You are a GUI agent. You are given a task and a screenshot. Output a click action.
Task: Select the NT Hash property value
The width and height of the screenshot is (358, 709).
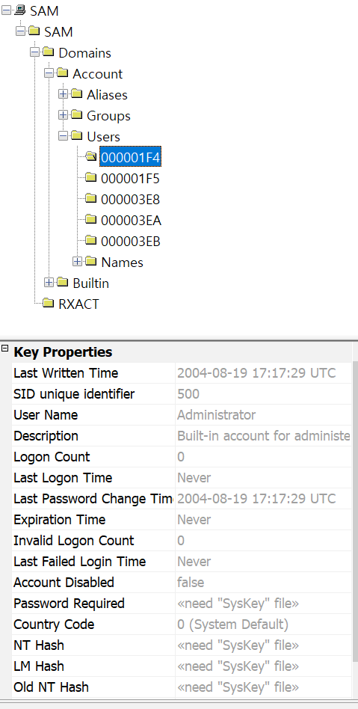click(238, 645)
